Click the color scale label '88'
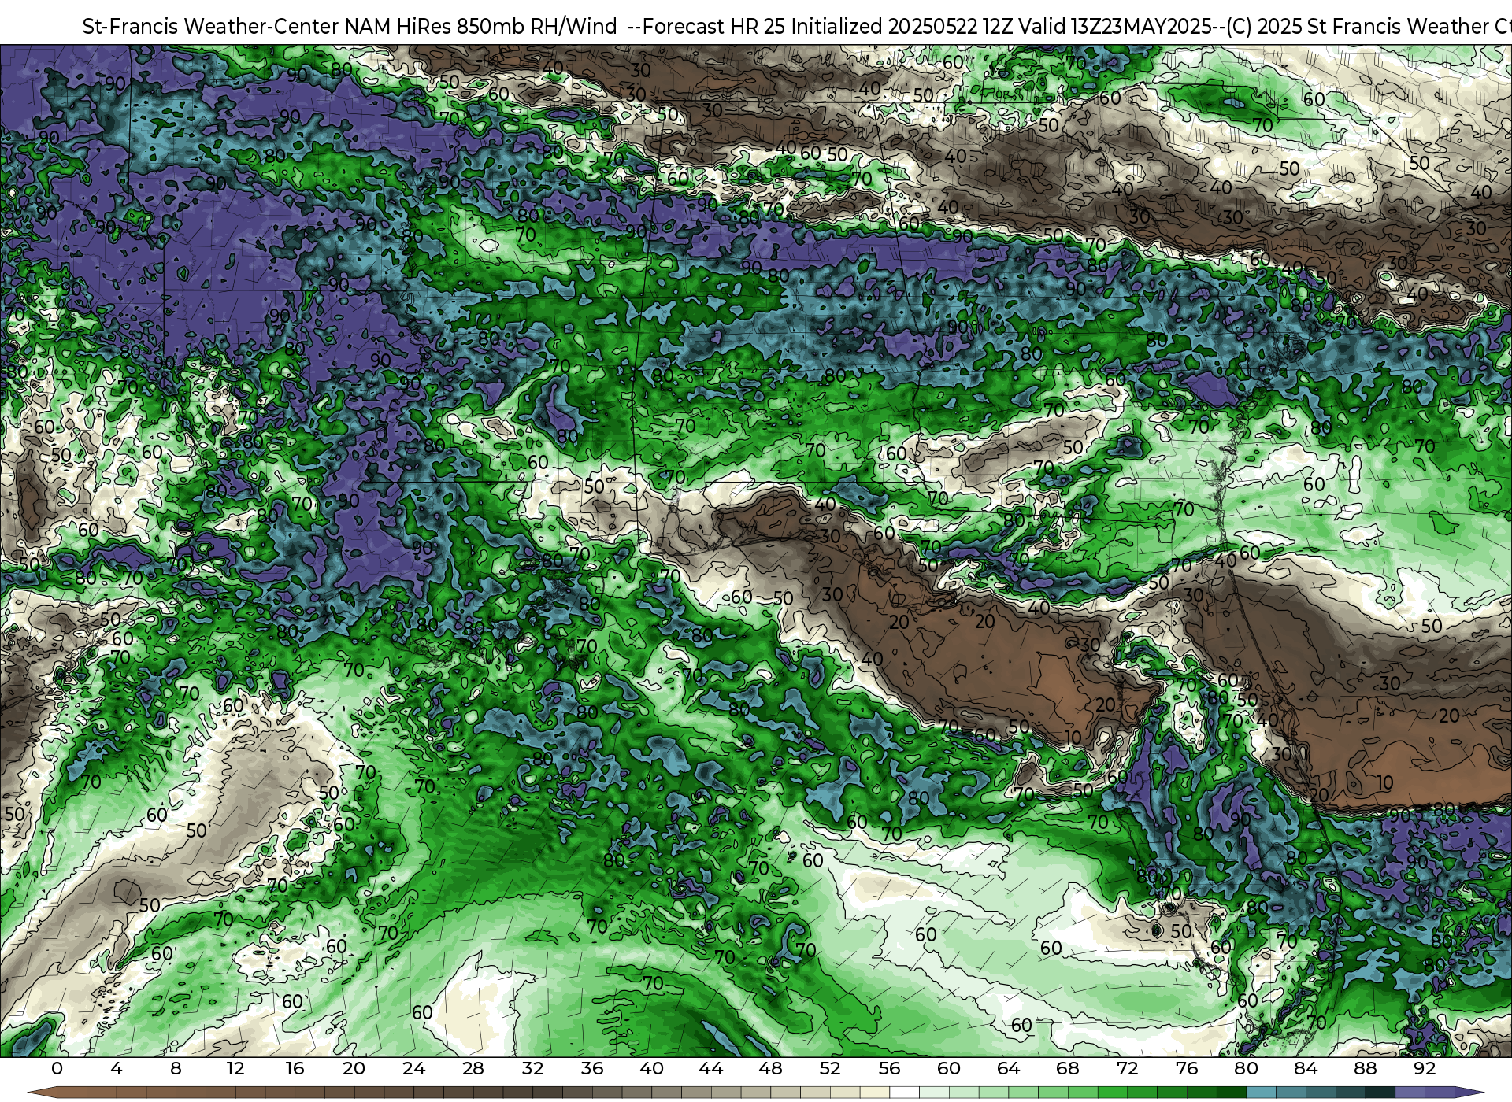 [1365, 1068]
